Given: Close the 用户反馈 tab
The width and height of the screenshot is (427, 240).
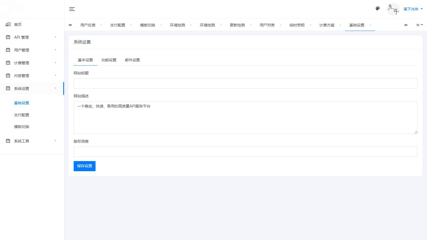Looking at the screenshot, I should click(101, 25).
